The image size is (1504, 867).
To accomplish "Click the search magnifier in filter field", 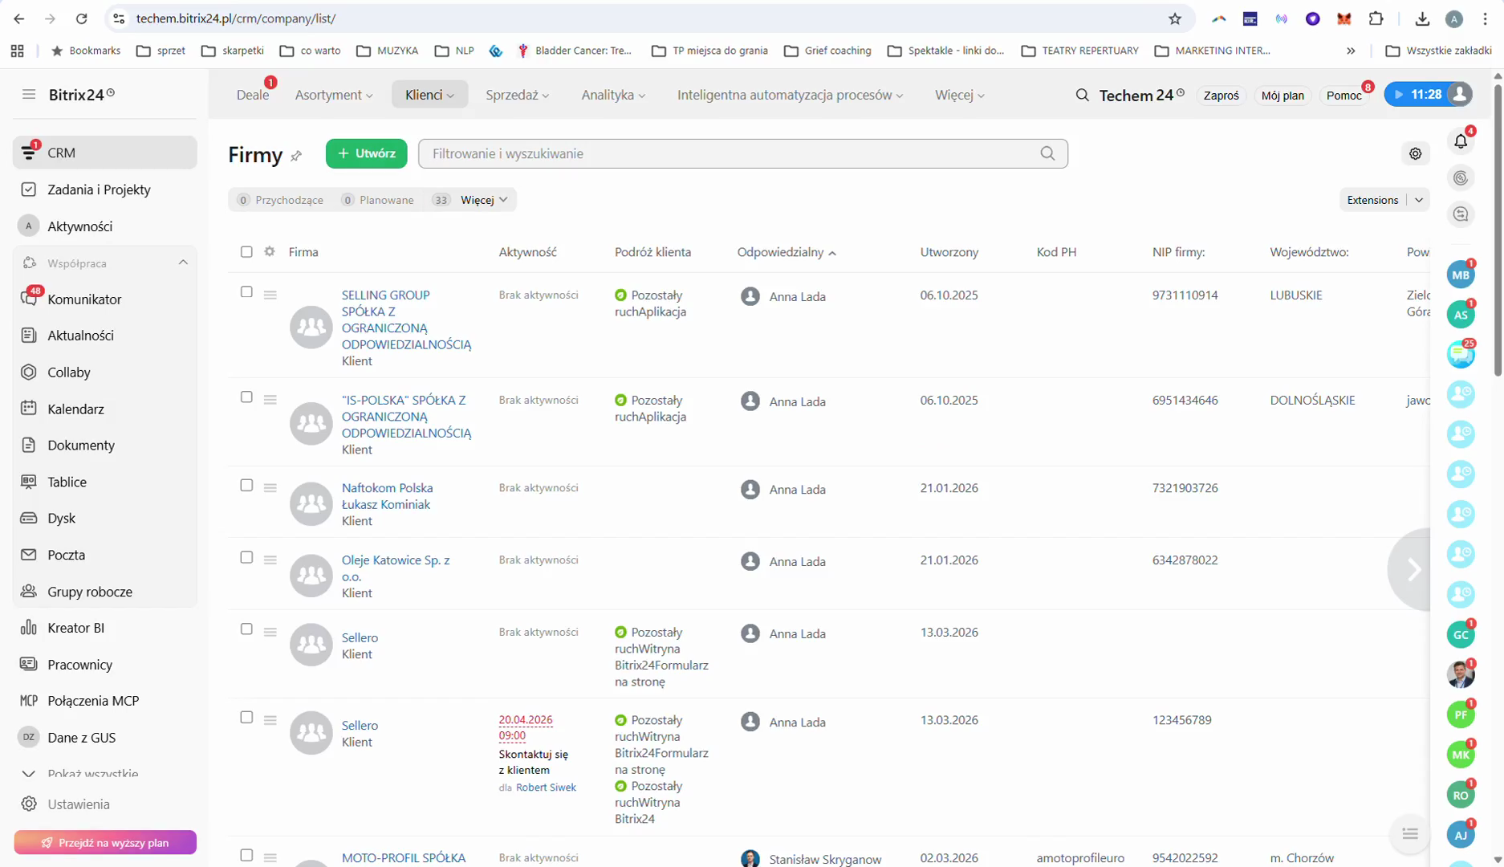I will click(x=1047, y=153).
